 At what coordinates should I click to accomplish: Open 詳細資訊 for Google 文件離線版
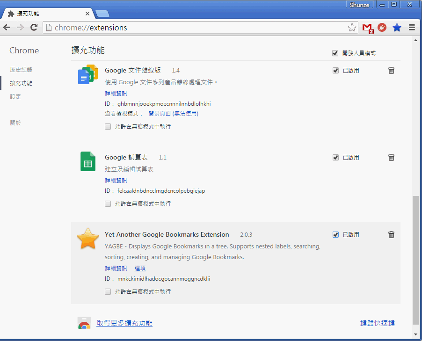[116, 94]
